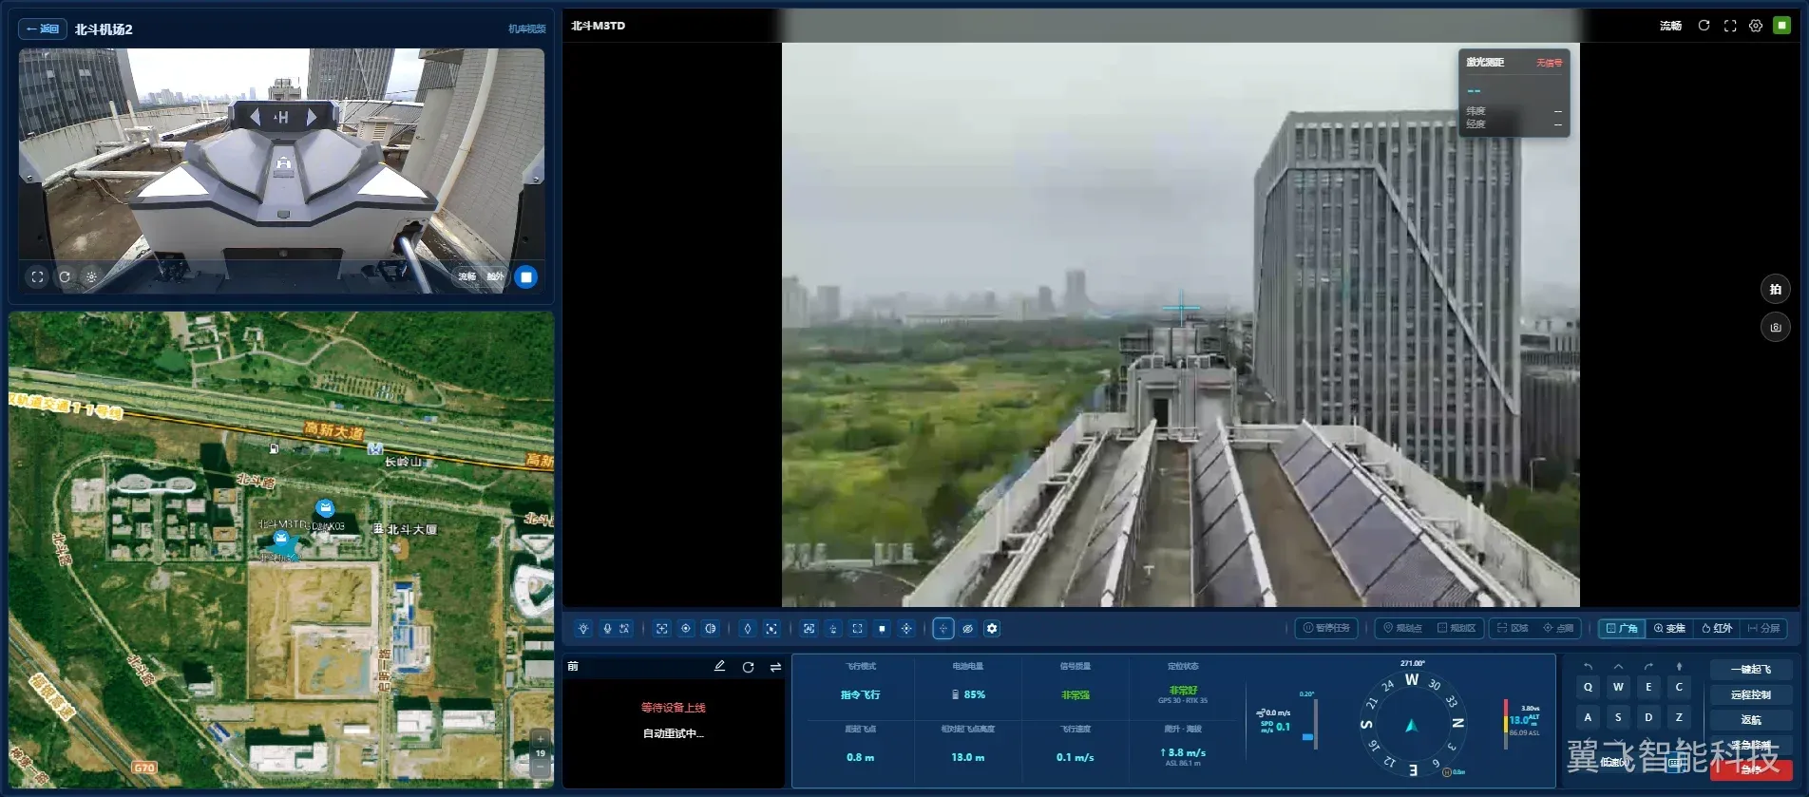Image resolution: width=1809 pixels, height=797 pixels.
Task: Take a photo with the 拍 button
Action: pyautogui.click(x=1776, y=290)
